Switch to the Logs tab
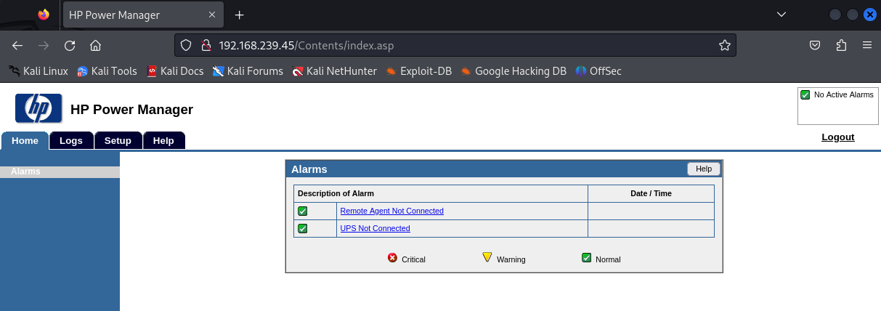This screenshot has height=311, width=881. click(71, 140)
